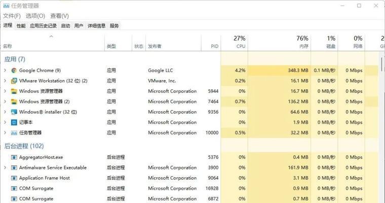The height and width of the screenshot is (203, 385).
Task: Expand the VMware Workstation (32 位) group
Action: click(x=5, y=81)
